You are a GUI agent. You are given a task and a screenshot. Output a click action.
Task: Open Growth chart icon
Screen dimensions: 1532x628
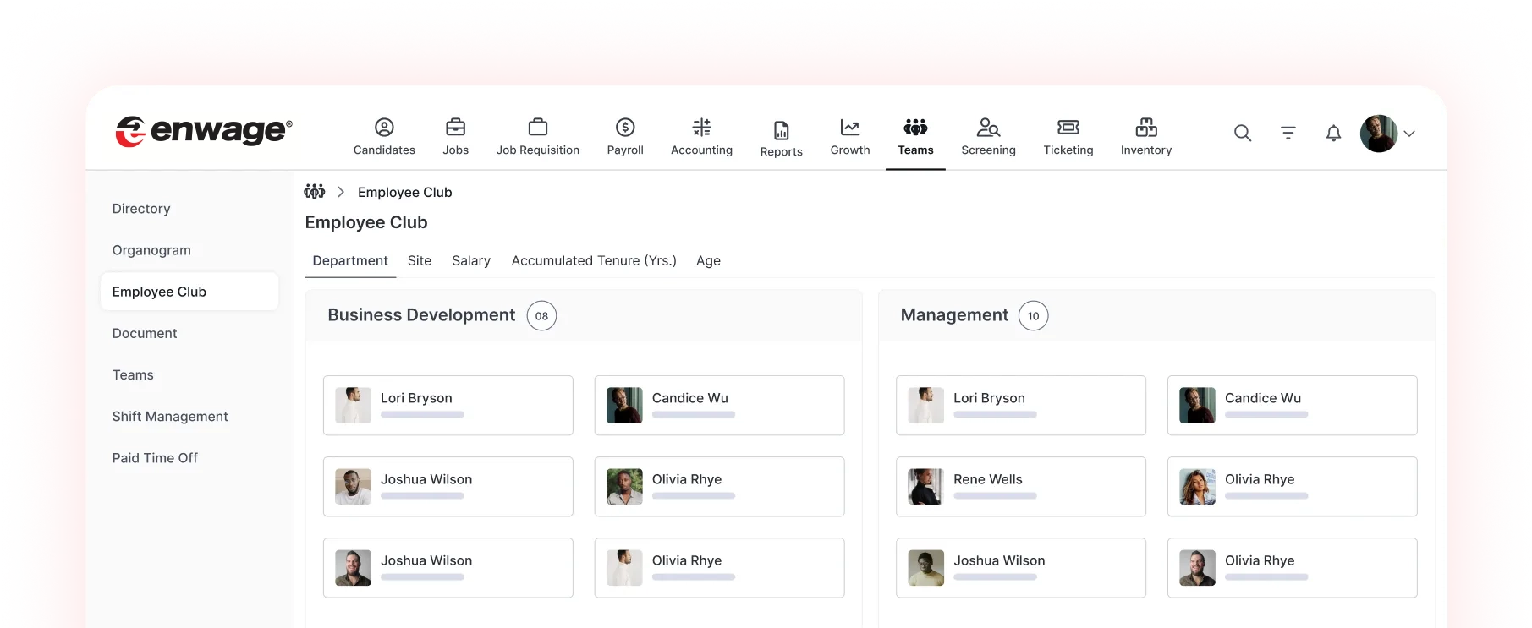850,128
